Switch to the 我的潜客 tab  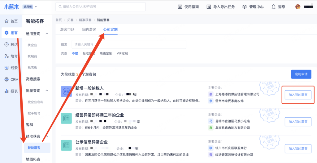pyautogui.click(x=89, y=29)
